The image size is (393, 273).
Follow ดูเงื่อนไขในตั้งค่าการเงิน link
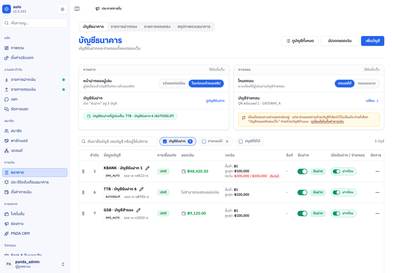click(x=327, y=122)
